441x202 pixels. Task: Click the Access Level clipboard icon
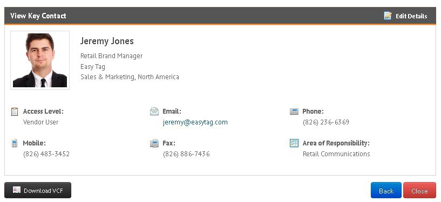pos(15,112)
